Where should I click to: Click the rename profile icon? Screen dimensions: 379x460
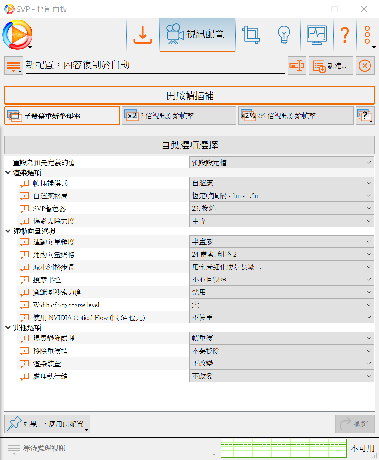(x=297, y=66)
